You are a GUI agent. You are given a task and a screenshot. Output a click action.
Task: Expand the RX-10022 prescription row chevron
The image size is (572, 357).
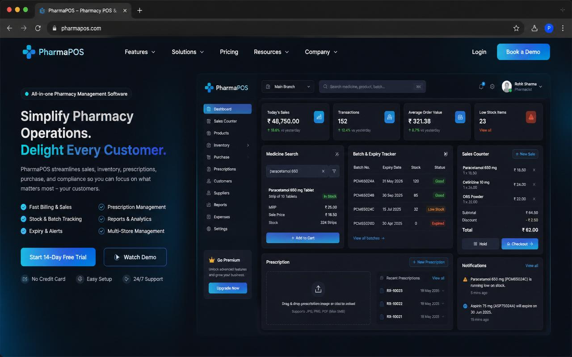point(443,303)
